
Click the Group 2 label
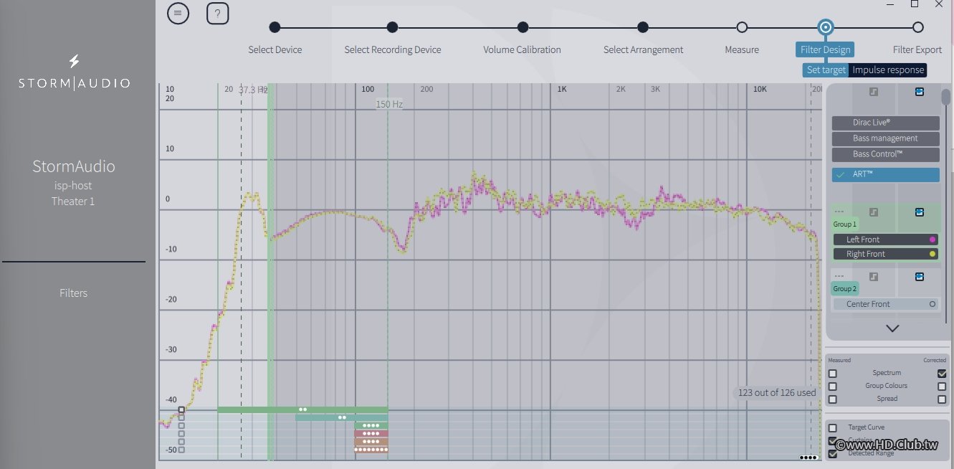click(x=844, y=289)
